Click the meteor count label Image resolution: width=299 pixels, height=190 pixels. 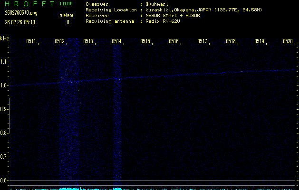click(67, 15)
